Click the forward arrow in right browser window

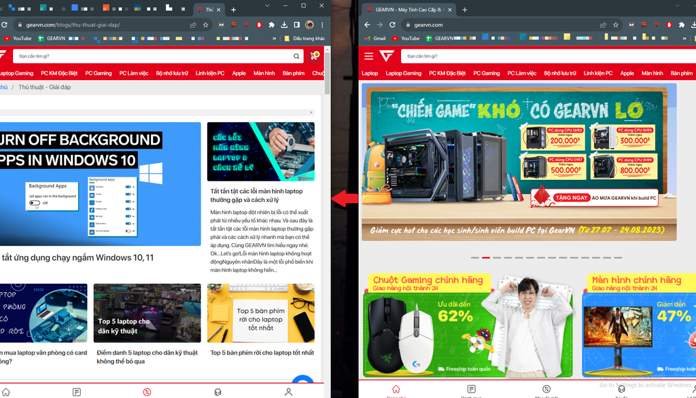[379, 25]
